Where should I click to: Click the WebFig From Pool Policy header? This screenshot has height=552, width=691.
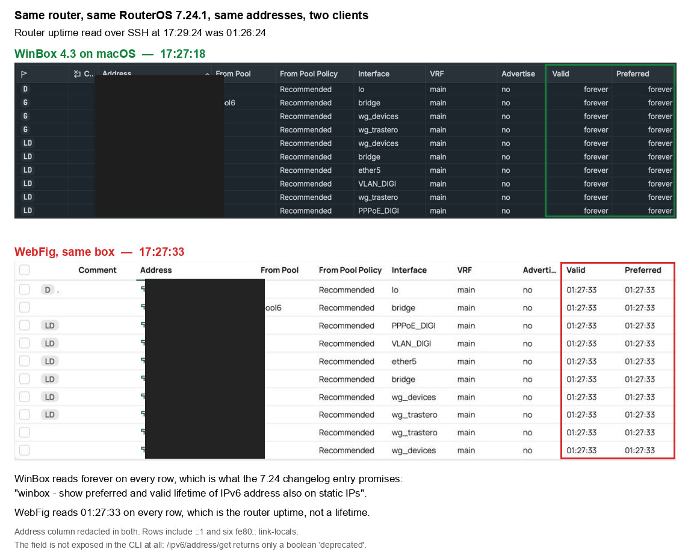tap(350, 270)
